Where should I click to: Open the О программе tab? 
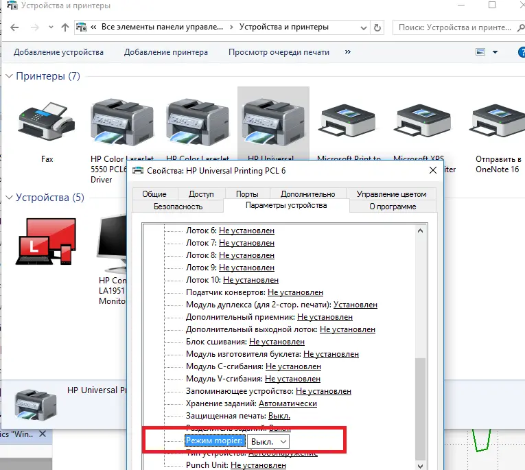[x=393, y=207]
